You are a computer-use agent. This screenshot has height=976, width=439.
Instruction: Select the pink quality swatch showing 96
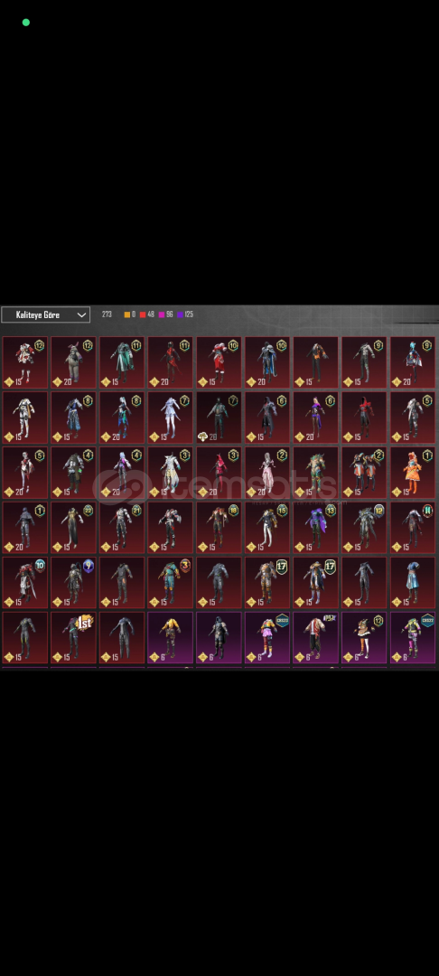tap(166, 315)
